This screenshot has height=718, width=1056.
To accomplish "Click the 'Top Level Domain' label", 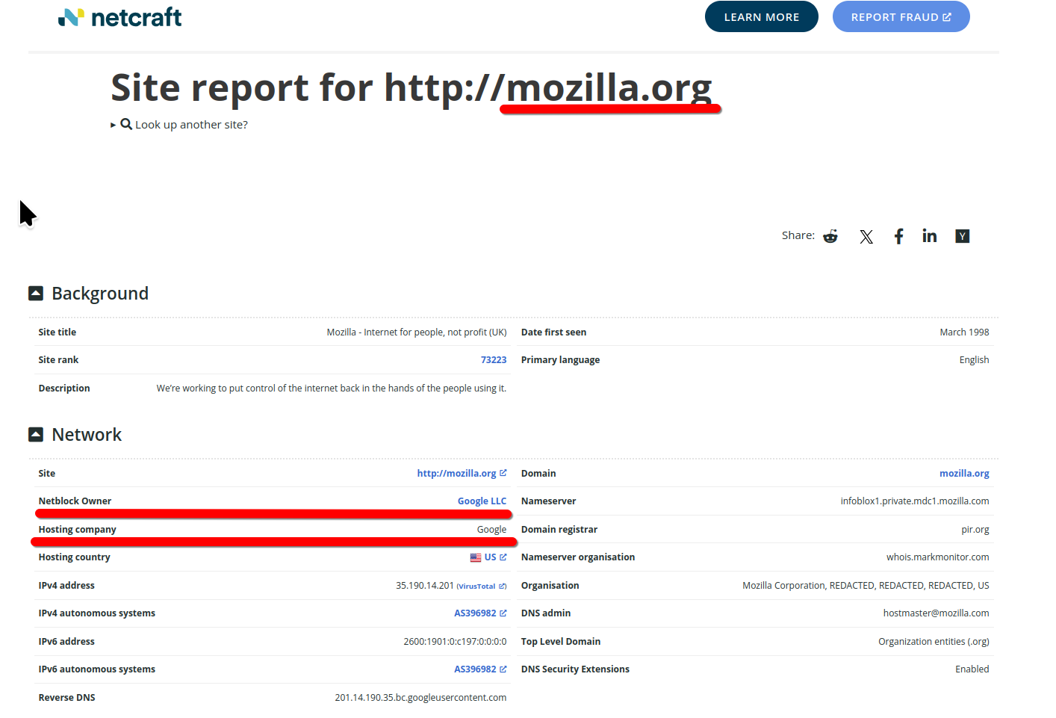I will [561, 642].
